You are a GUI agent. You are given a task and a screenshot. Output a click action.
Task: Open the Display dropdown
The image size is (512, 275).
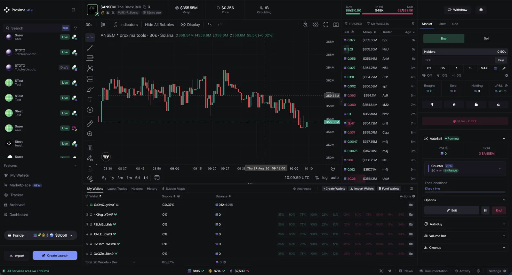point(190,25)
